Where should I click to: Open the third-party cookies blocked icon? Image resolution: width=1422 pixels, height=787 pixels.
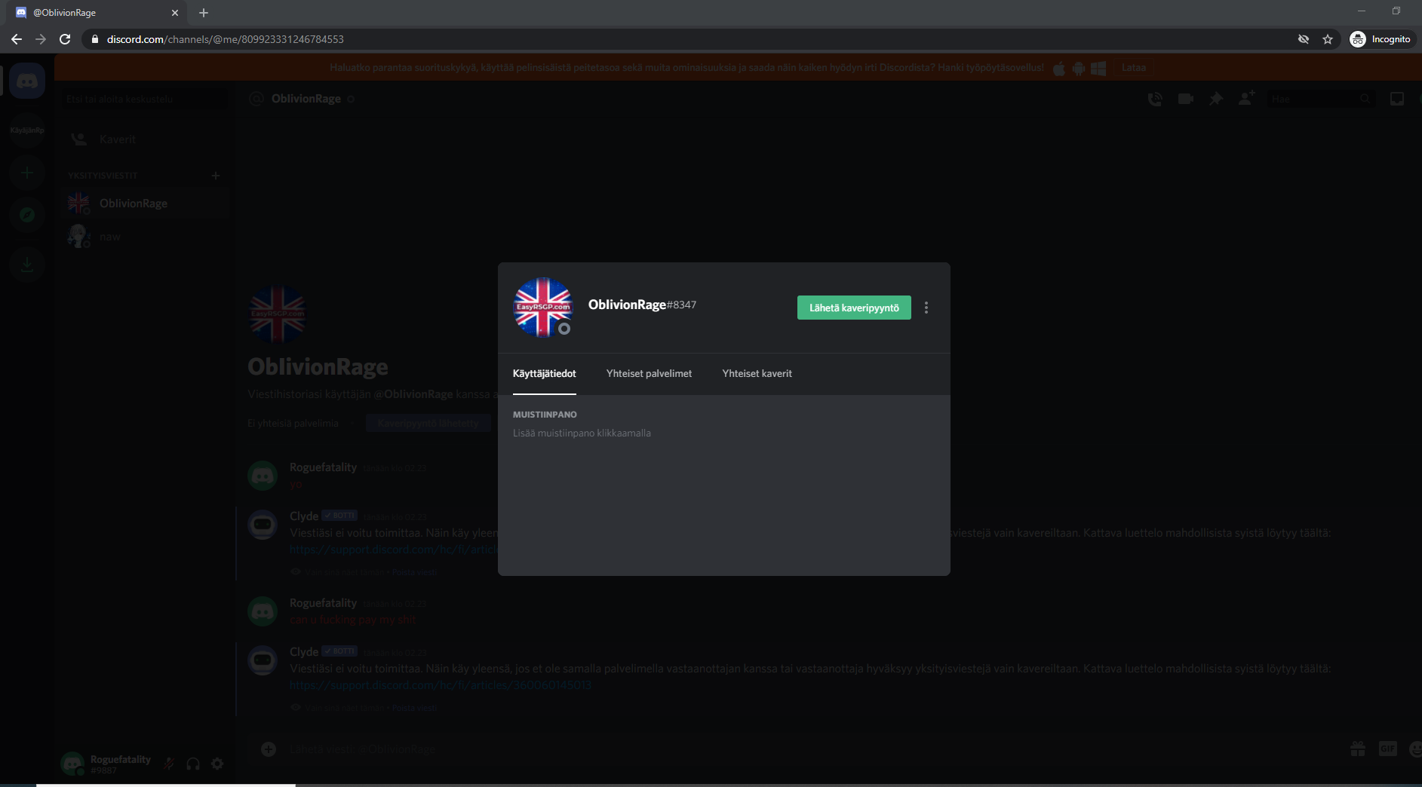pos(1304,39)
